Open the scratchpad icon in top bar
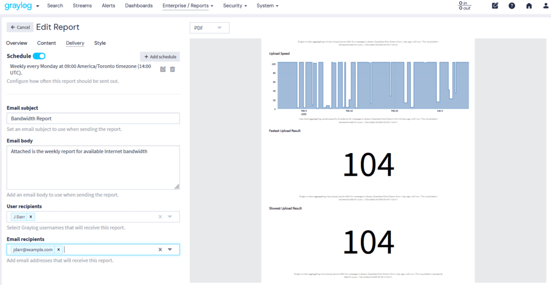The width and height of the screenshot is (551, 285). (x=495, y=6)
